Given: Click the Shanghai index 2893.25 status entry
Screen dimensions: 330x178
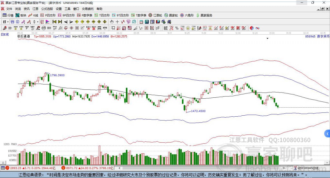Looking at the screenshot, I should click(31, 168).
